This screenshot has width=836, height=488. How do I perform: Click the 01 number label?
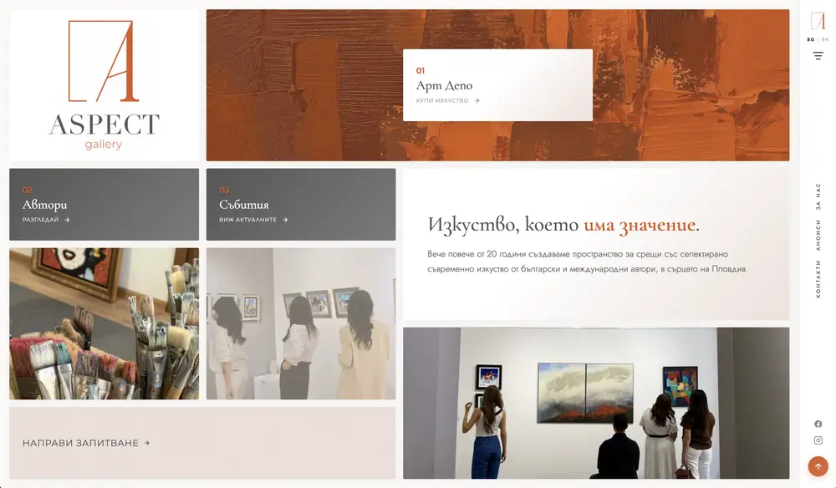click(421, 70)
